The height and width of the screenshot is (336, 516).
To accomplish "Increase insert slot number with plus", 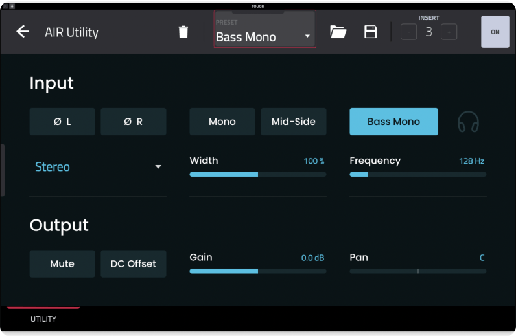I will (449, 32).
